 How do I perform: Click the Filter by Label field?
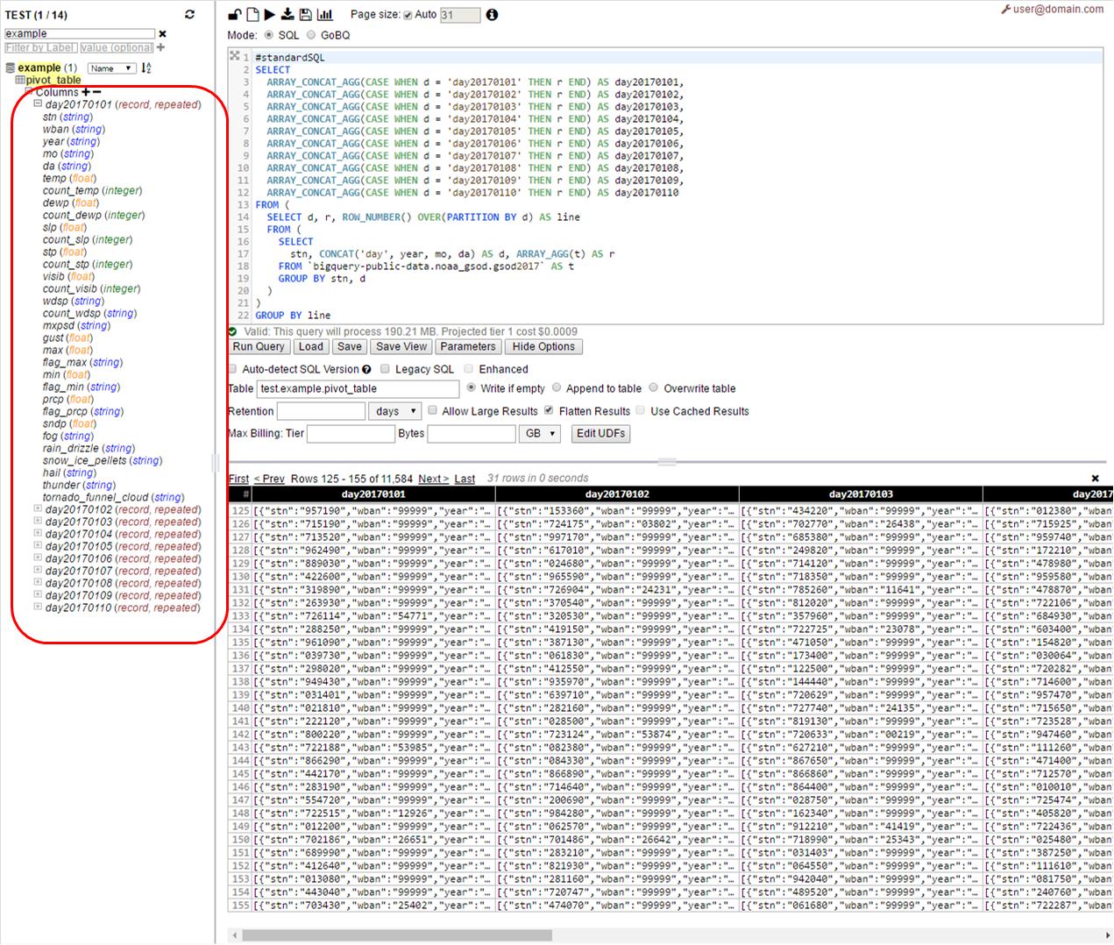pos(40,47)
